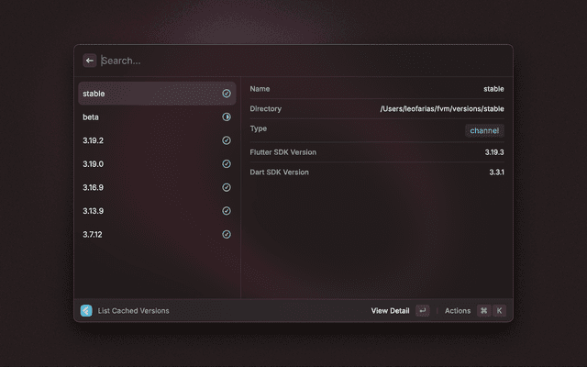Click the check icon next to 3.7.12
The width and height of the screenshot is (587, 367).
tap(227, 234)
